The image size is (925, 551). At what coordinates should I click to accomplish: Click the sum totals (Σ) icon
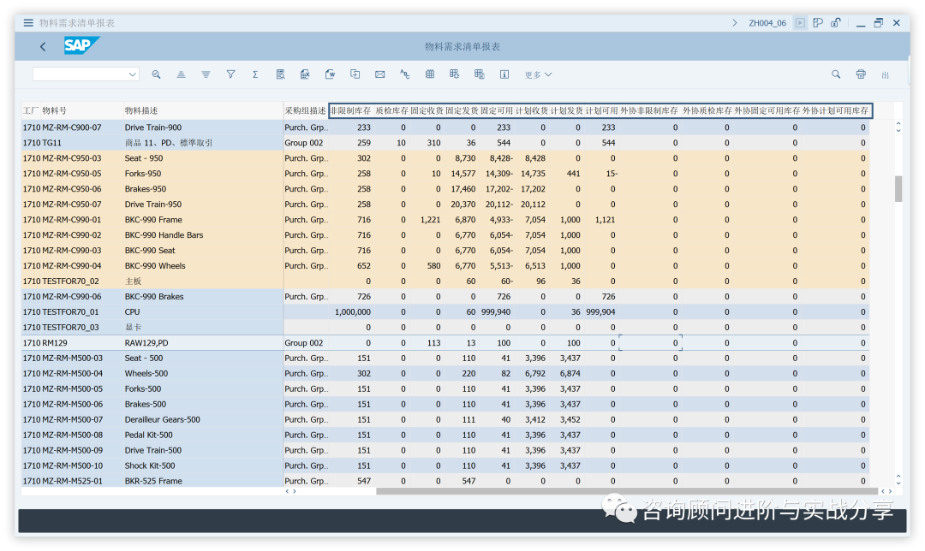tap(254, 74)
